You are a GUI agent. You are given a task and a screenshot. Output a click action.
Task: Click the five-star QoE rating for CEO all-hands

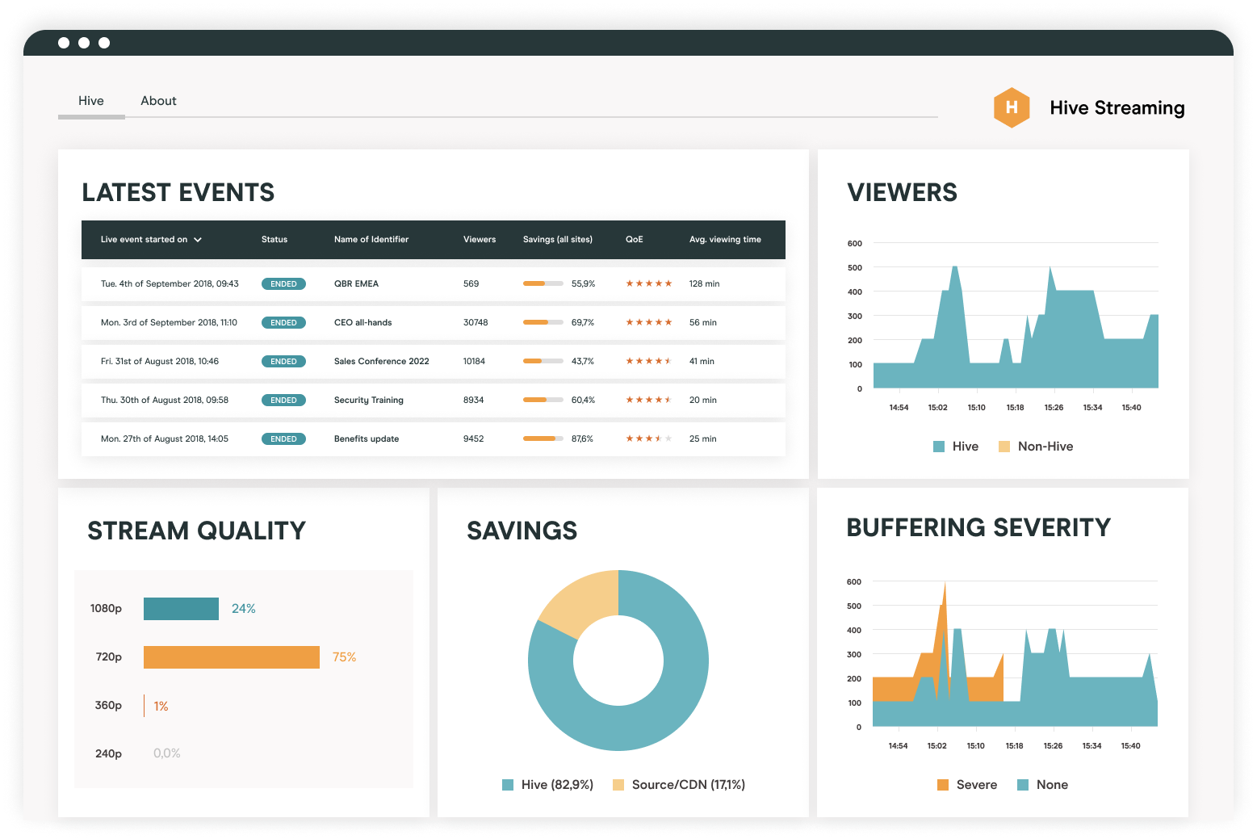pos(648,322)
